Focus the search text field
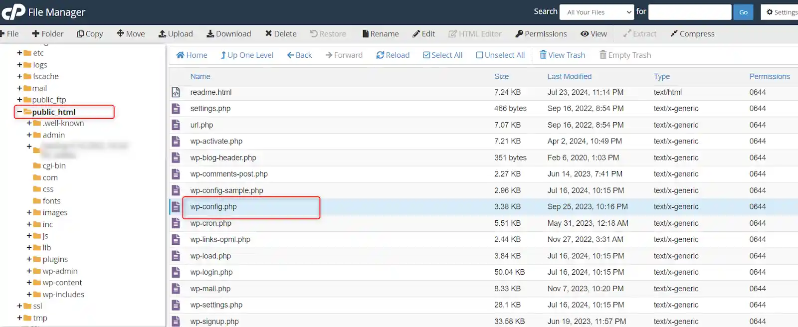 pos(690,12)
